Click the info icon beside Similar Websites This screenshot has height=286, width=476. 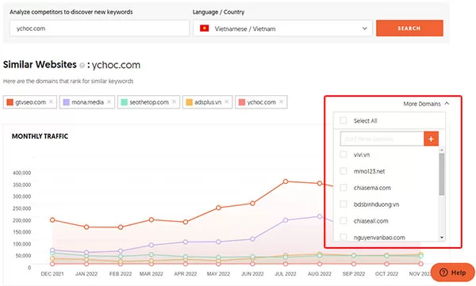[x=82, y=65]
